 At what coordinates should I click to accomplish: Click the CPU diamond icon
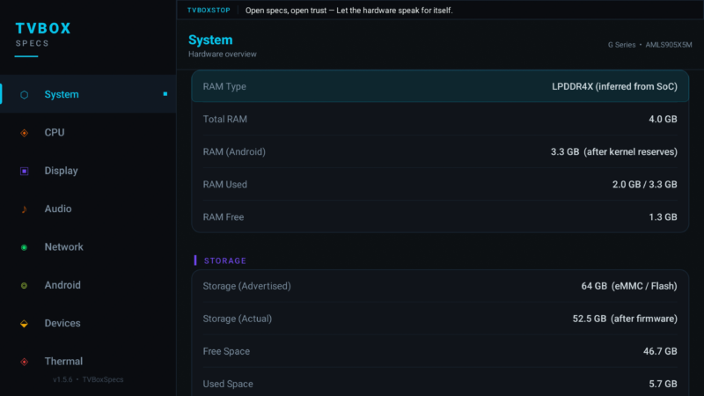25,133
